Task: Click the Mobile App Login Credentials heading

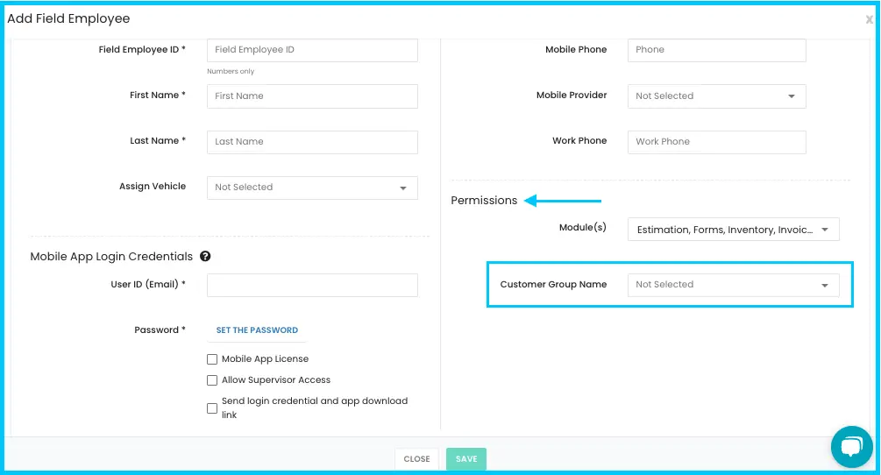Action: (x=111, y=257)
